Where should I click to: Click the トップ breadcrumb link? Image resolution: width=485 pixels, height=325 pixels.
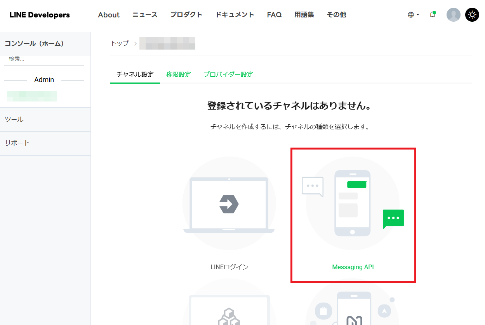(x=120, y=43)
